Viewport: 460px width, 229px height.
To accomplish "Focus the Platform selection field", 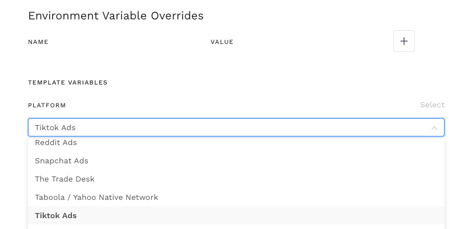I will [x=228, y=127].
